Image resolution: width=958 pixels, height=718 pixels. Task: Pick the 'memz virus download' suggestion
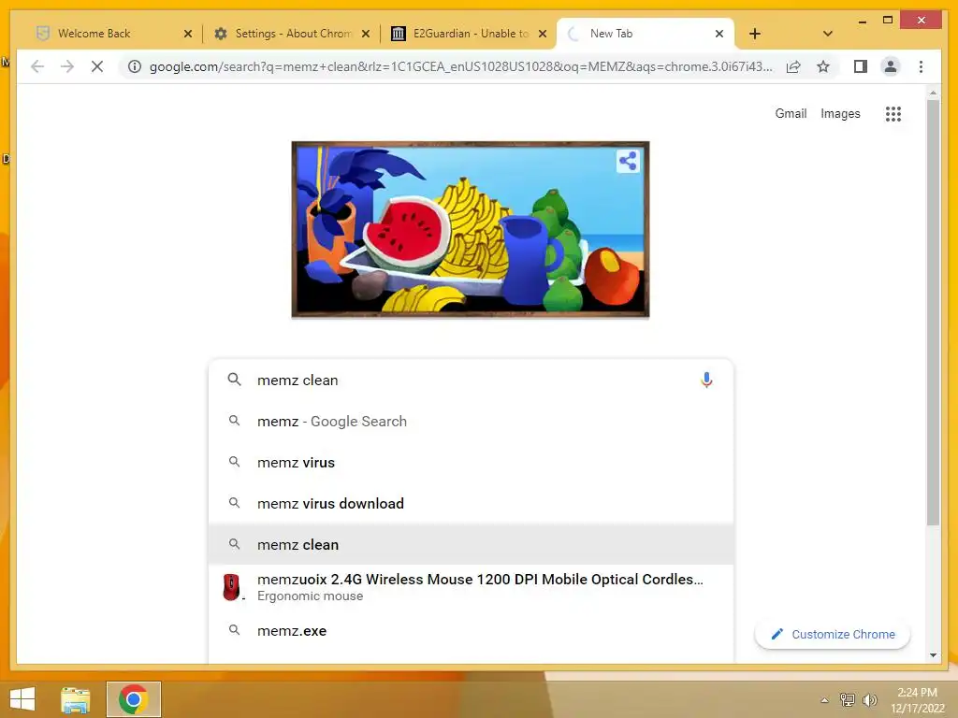(x=471, y=503)
